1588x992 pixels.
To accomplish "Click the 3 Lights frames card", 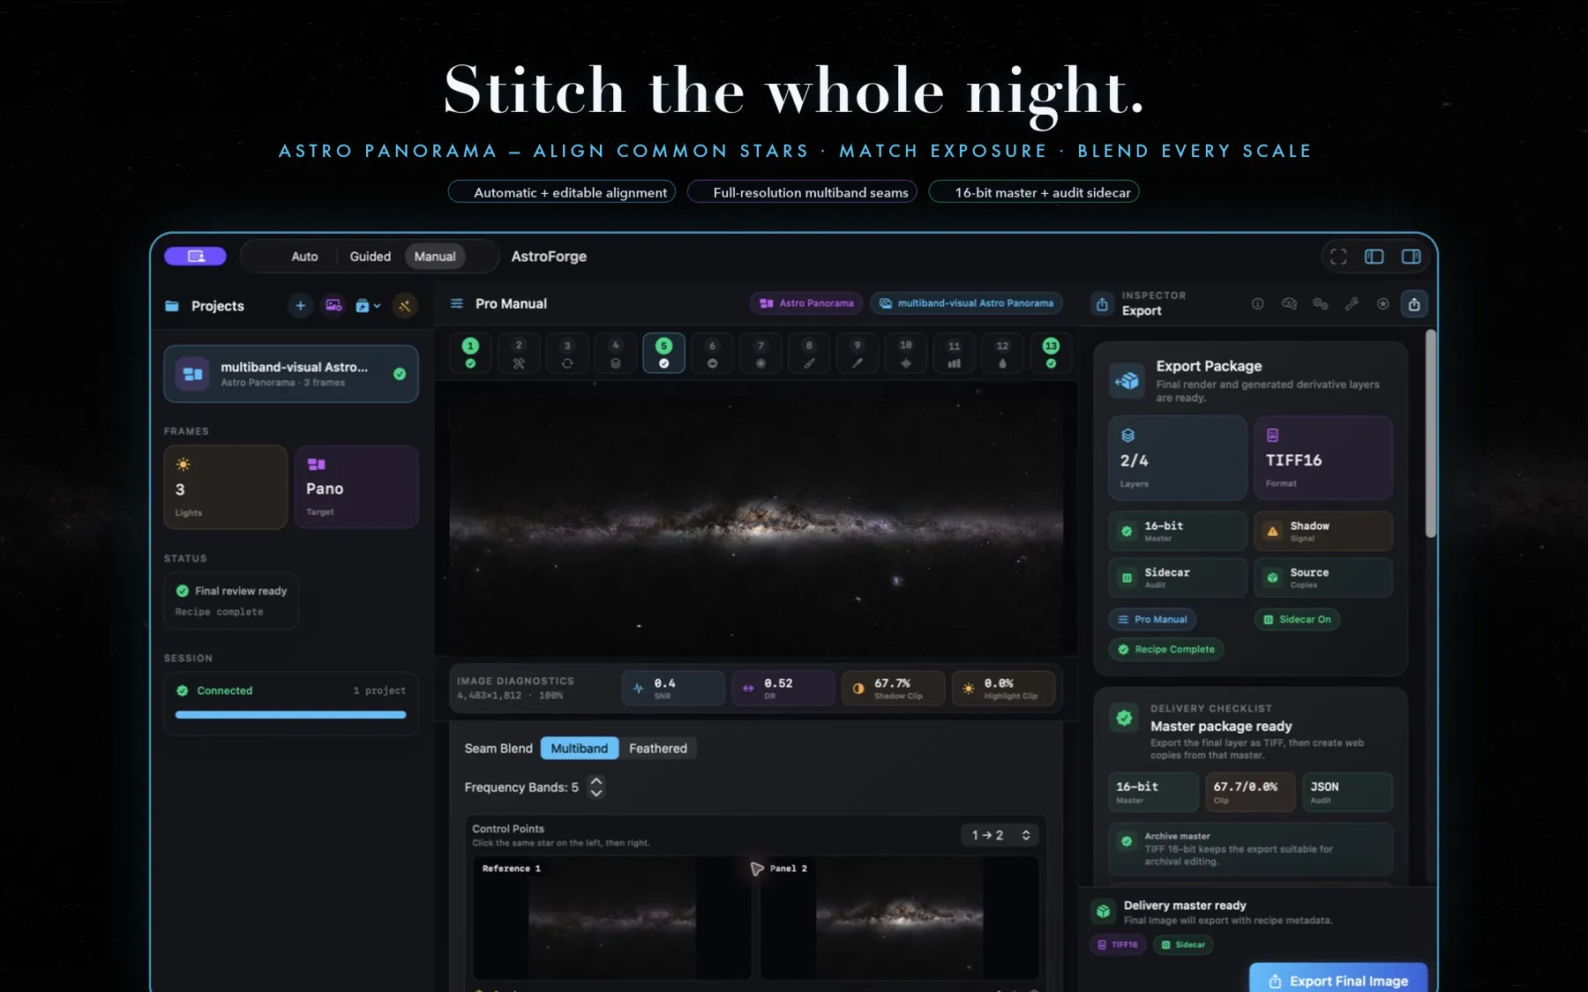I will (x=226, y=487).
